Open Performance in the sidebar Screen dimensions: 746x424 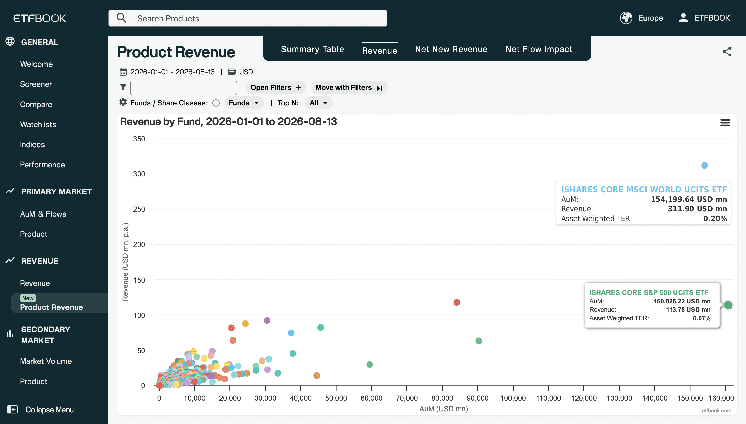42,165
